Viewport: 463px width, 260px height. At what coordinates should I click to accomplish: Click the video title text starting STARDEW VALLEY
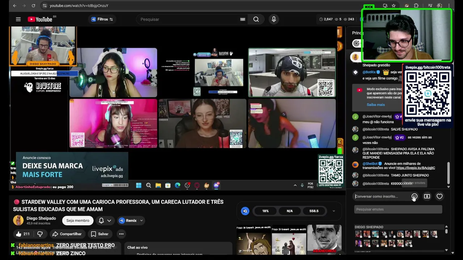click(118, 205)
